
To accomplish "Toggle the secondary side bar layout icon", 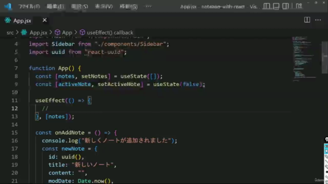I will point(285,6).
